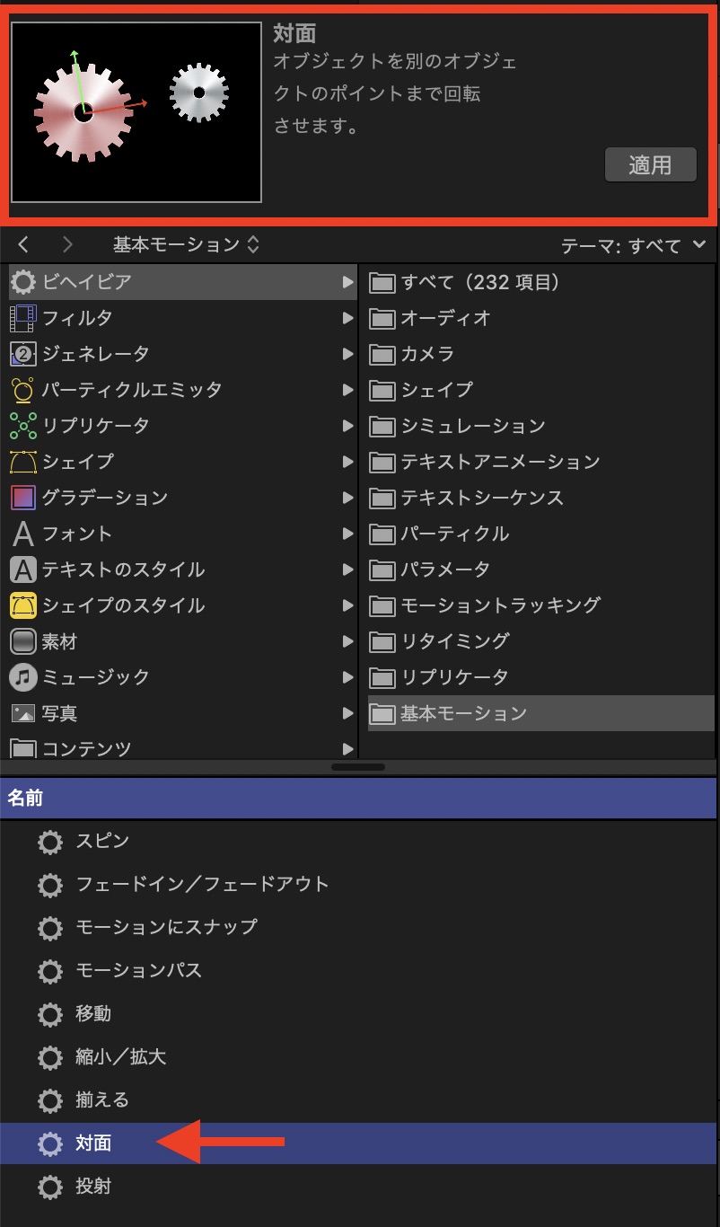Click the 名前 column header

pyautogui.click(x=357, y=798)
